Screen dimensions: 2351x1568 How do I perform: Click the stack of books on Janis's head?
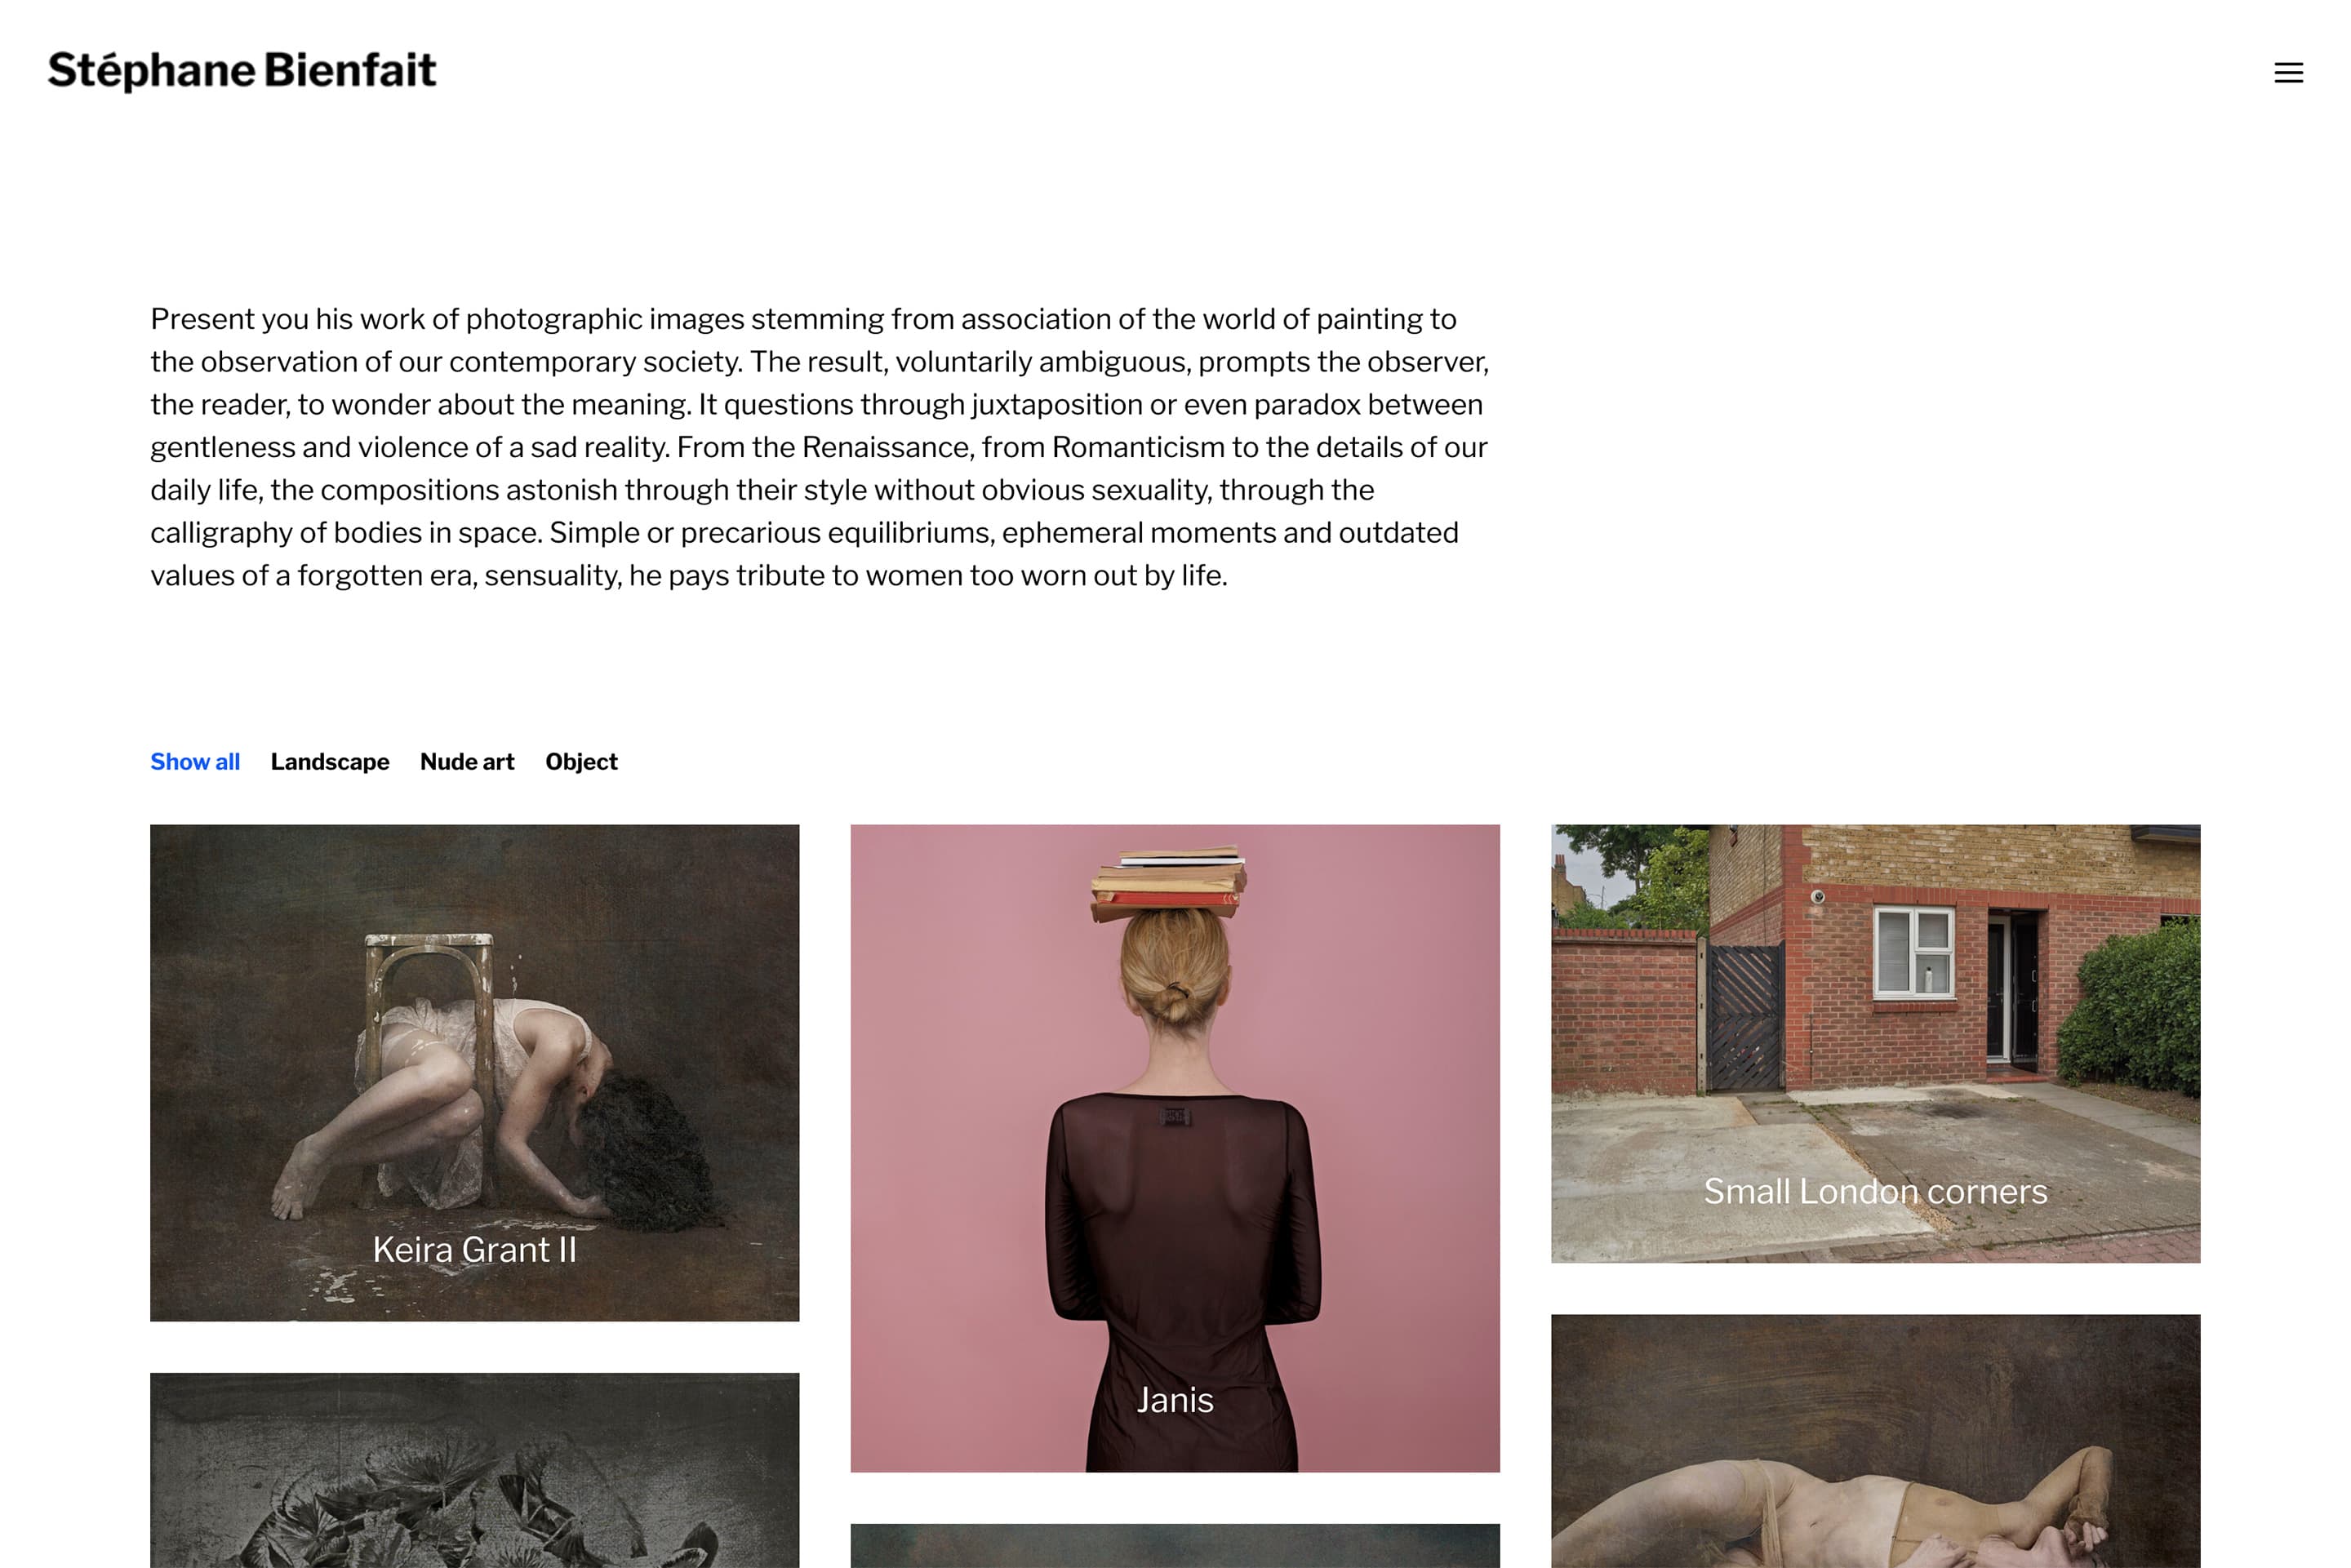tap(1168, 883)
